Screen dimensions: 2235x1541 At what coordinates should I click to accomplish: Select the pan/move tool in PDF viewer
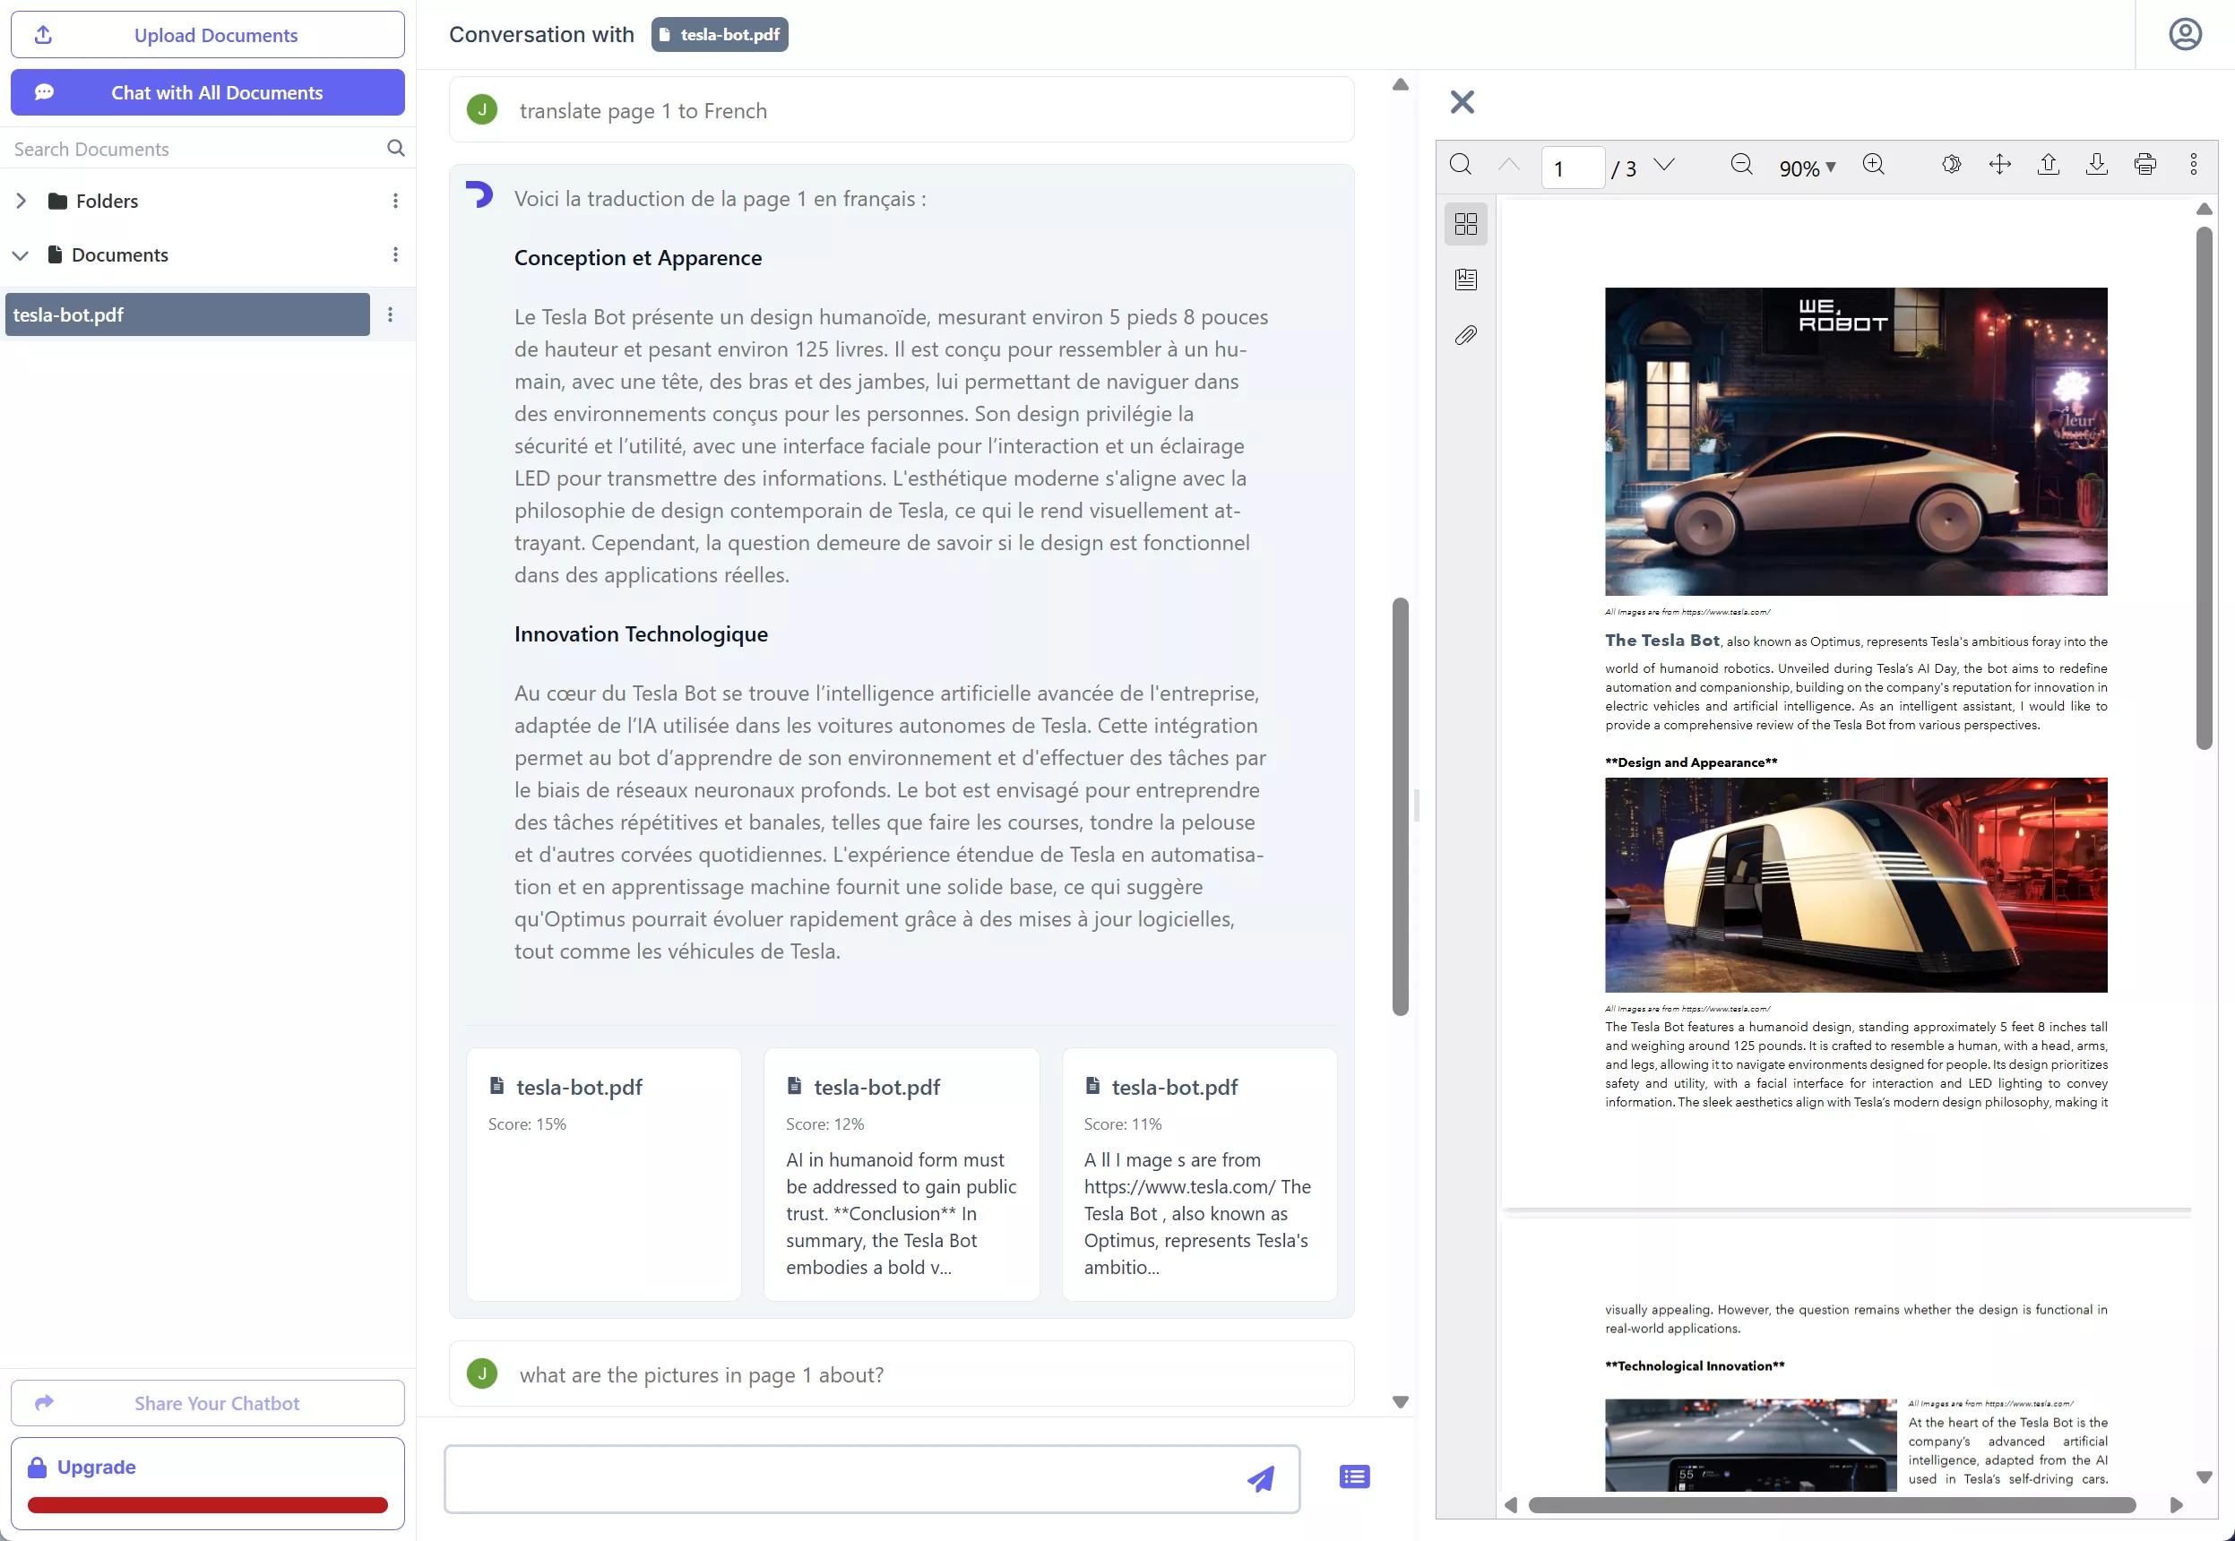(x=2000, y=164)
